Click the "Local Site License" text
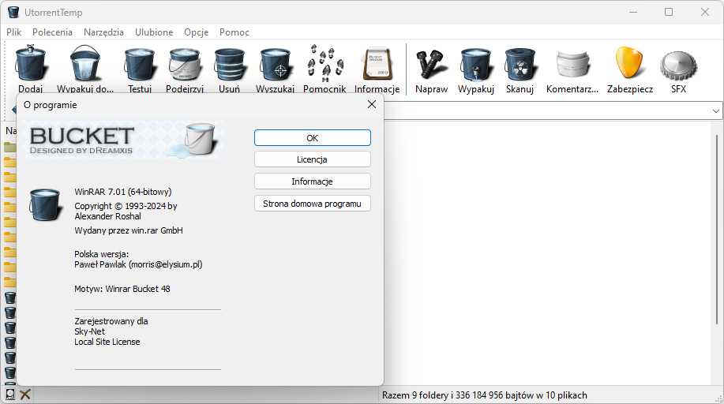724x404 pixels. pyautogui.click(x=107, y=342)
